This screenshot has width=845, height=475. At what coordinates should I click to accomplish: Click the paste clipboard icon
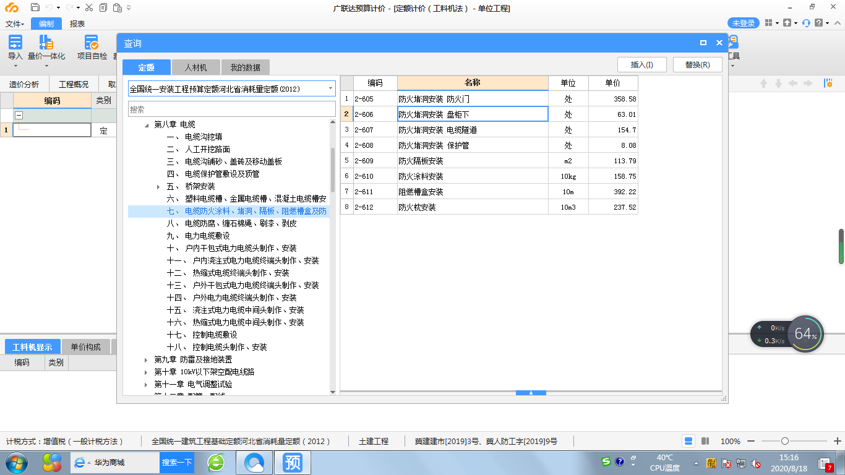tap(118, 8)
